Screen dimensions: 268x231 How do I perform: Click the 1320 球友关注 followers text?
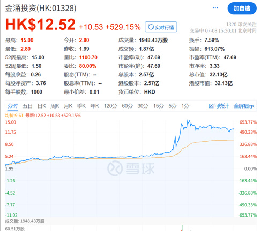[x=241, y=24]
